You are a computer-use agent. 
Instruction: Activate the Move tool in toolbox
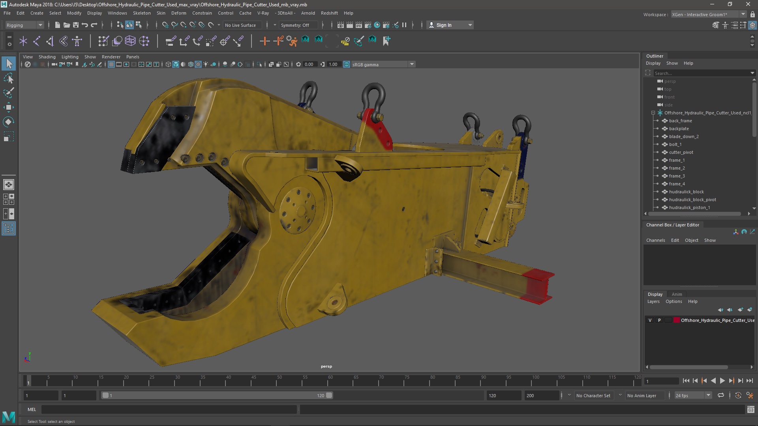(9, 107)
